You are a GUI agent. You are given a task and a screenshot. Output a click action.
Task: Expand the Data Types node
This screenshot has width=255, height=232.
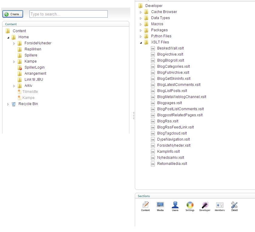click(x=141, y=18)
